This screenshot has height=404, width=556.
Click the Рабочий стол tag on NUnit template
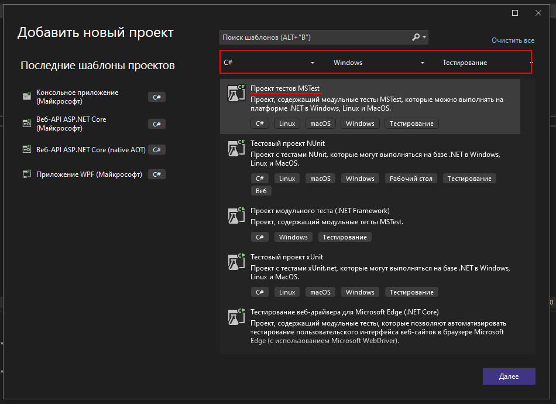pyautogui.click(x=410, y=179)
